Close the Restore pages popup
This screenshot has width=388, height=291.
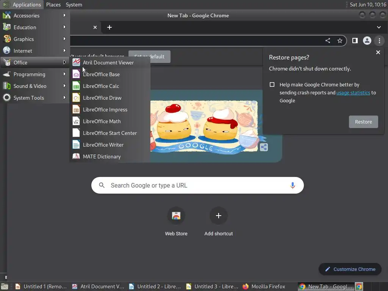(378, 52)
